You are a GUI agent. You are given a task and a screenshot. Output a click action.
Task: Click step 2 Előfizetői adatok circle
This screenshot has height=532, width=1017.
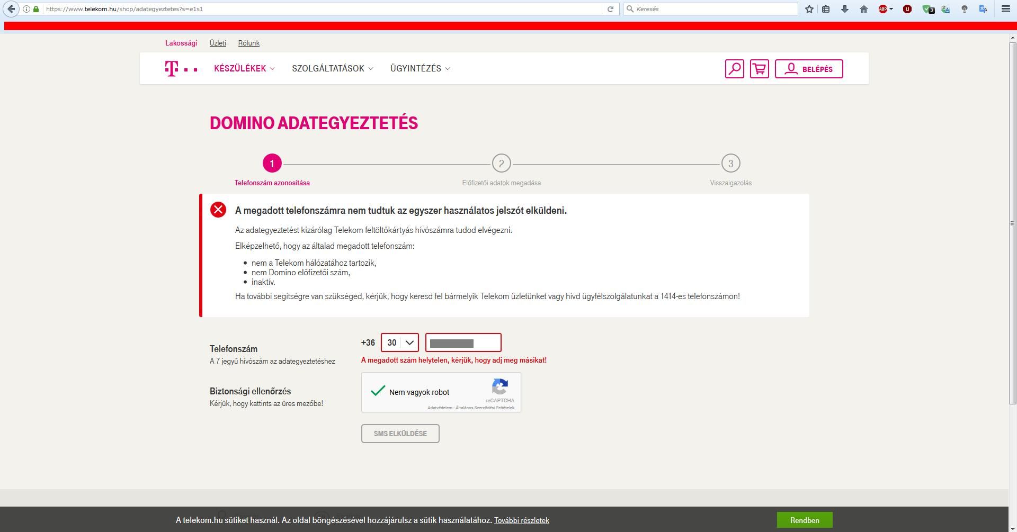click(x=502, y=164)
